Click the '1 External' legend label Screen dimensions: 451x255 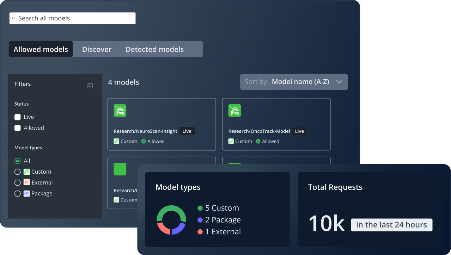[x=223, y=232]
